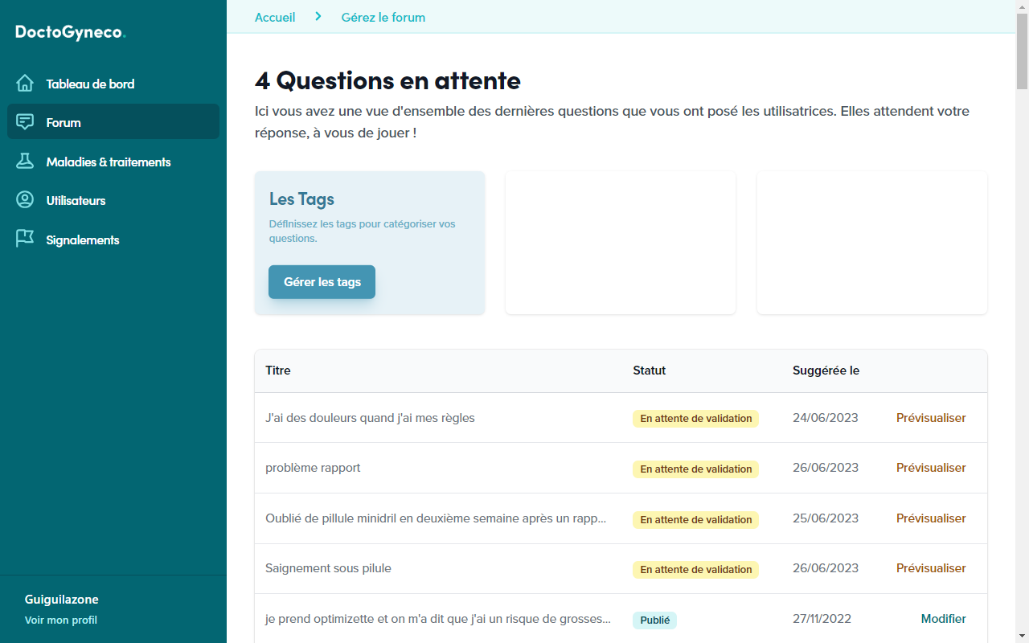
Task: Open the 'Oublié de pillule minidril' question row
Action: [x=436, y=518]
